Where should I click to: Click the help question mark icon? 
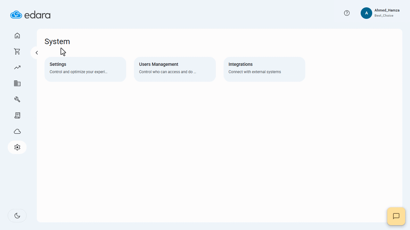[347, 13]
